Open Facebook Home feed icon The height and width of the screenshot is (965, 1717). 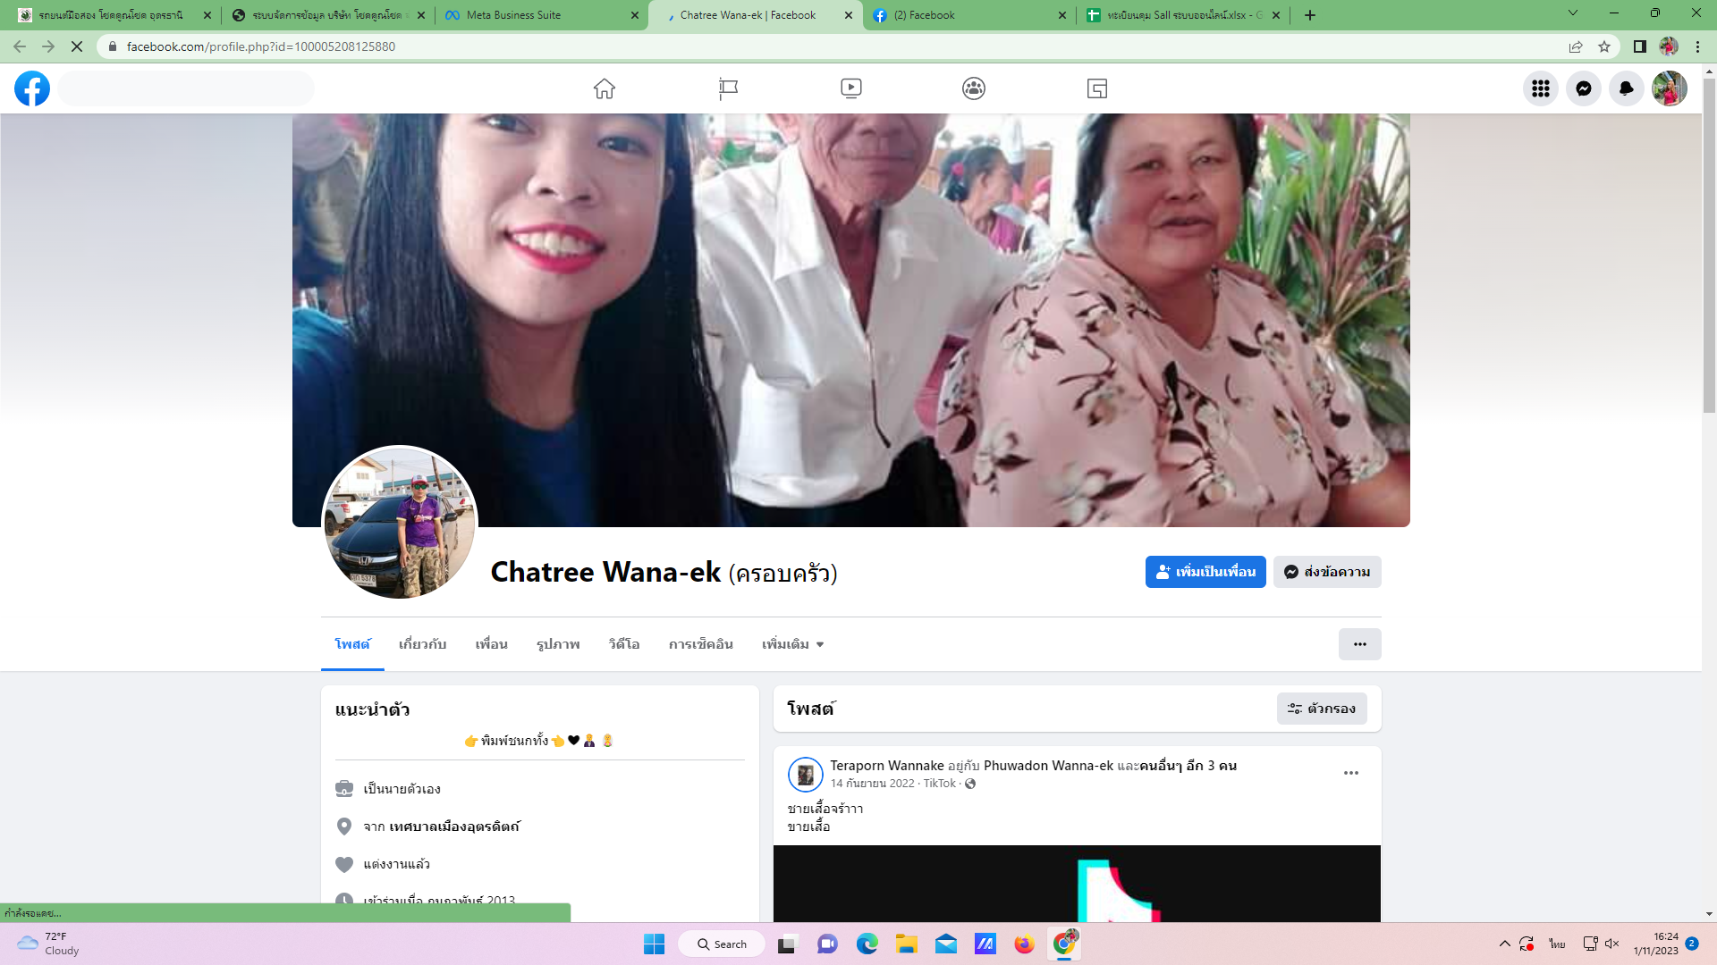[x=605, y=88]
